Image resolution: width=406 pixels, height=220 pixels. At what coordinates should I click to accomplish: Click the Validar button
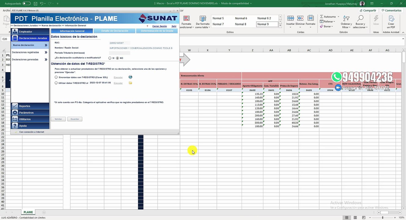pos(58,119)
